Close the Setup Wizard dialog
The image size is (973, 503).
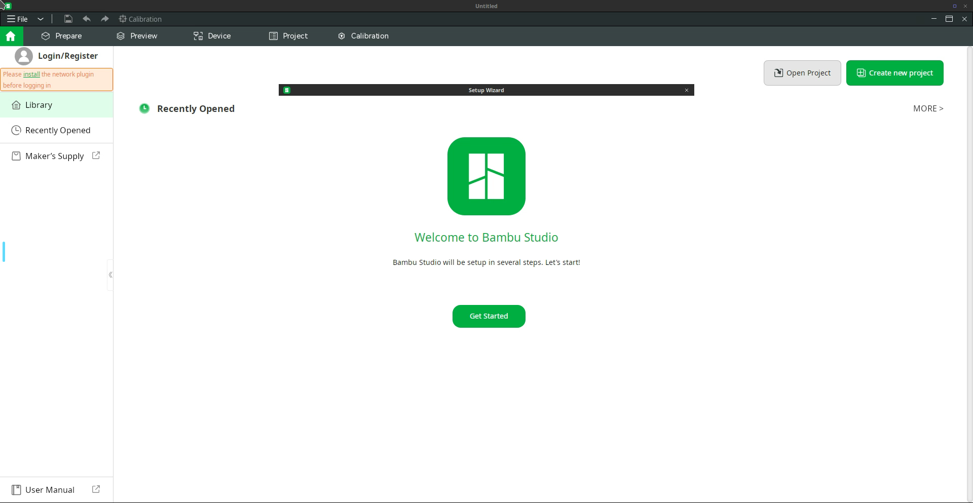click(687, 90)
